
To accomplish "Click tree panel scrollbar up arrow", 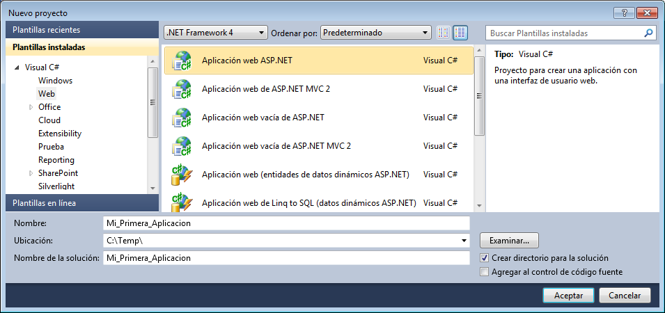I will tap(152, 62).
